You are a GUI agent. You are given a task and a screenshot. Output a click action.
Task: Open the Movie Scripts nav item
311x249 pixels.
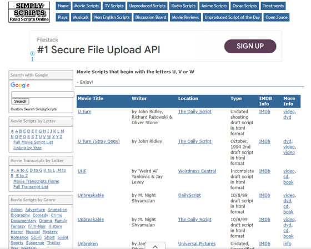click(87, 6)
